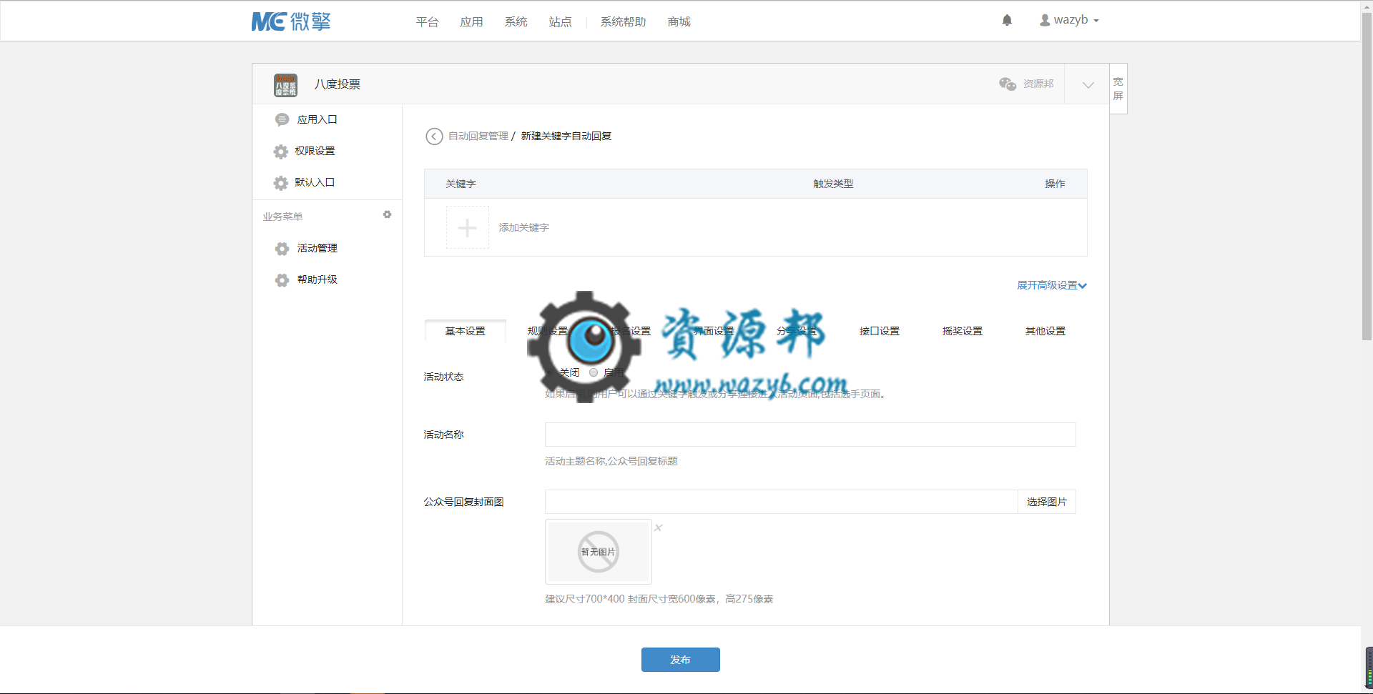Click the small gear next to 业务菜单

pos(387,214)
